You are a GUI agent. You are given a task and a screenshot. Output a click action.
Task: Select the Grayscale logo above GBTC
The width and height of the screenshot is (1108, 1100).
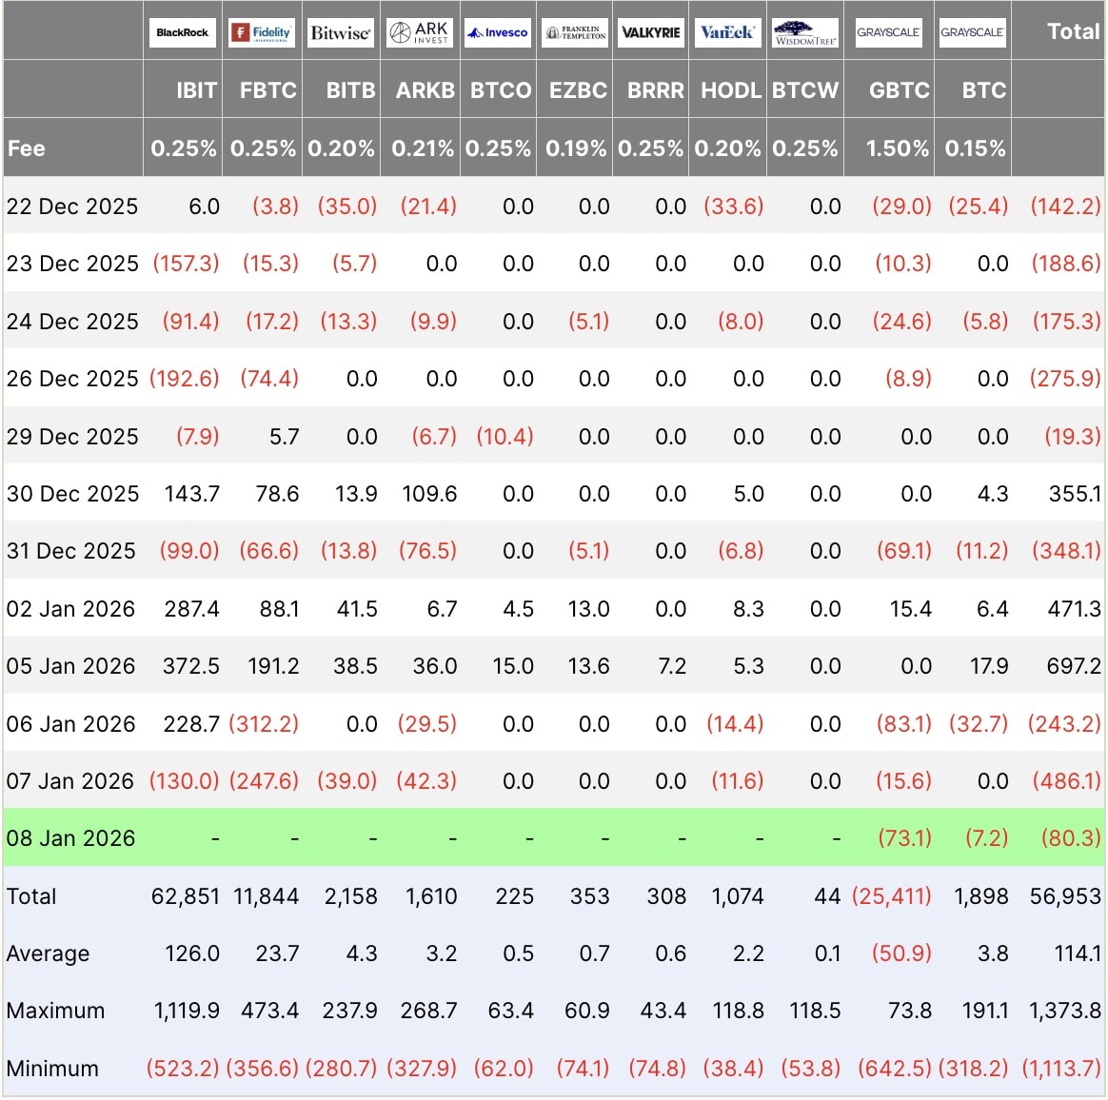(888, 32)
